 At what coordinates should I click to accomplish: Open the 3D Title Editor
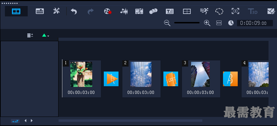point(252,11)
